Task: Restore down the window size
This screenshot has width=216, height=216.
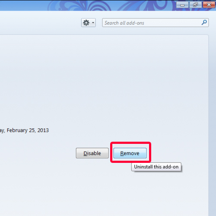Action: tap(195, 5)
